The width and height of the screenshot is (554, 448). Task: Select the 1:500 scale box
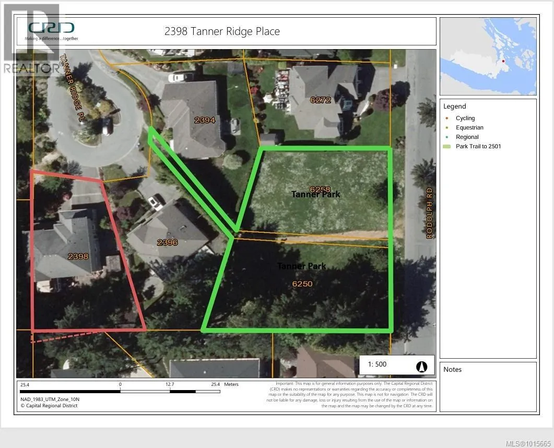pos(378,364)
